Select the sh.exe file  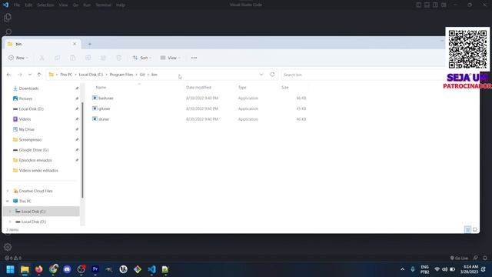[x=104, y=119]
